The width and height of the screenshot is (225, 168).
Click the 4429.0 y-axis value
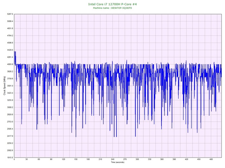pyautogui.click(x=10, y=50)
